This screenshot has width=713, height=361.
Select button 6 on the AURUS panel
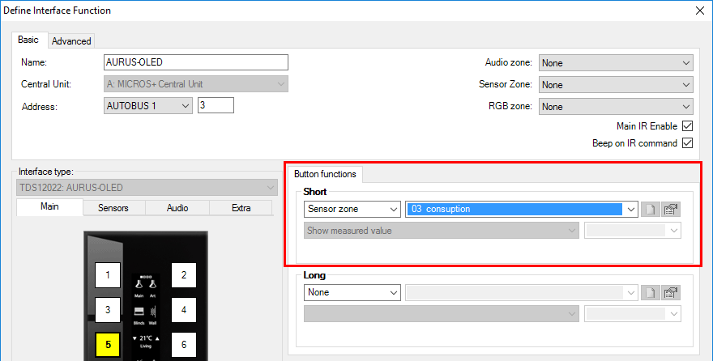click(x=184, y=345)
